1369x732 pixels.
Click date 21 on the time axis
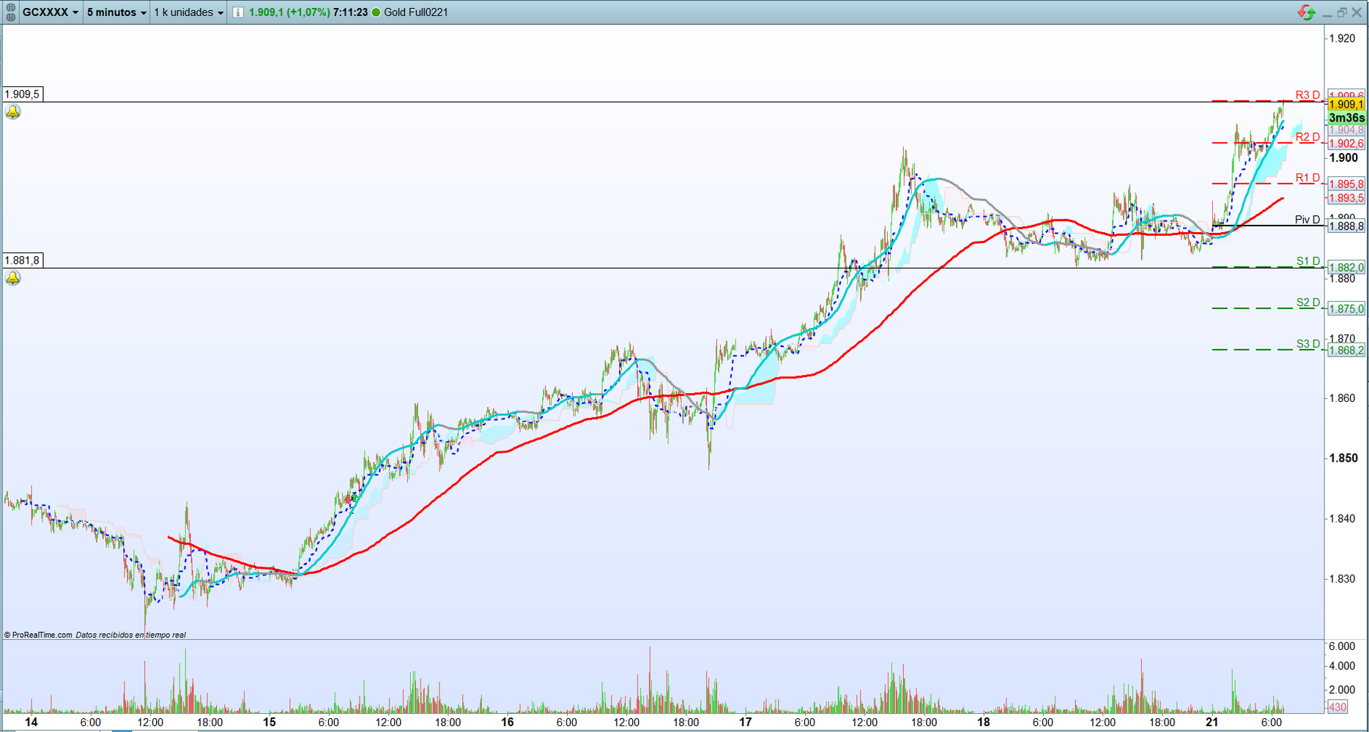click(1212, 722)
